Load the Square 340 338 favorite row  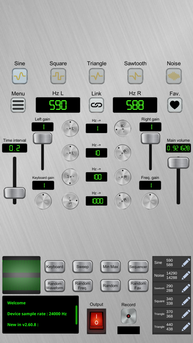(x=172, y=301)
